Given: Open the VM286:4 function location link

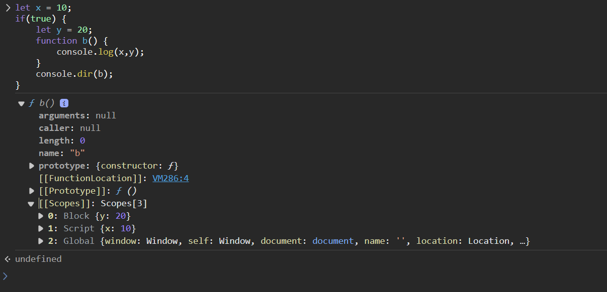Looking at the screenshot, I should pos(170,178).
